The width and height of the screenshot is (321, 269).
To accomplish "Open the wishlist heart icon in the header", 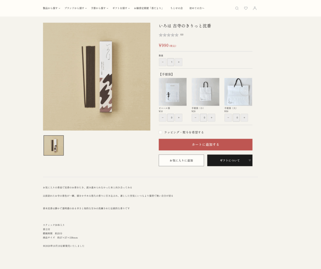I will [246, 8].
